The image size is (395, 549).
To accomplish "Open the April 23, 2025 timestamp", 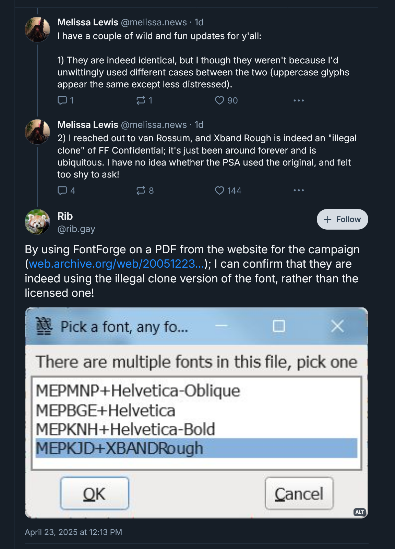I will tap(73, 532).
